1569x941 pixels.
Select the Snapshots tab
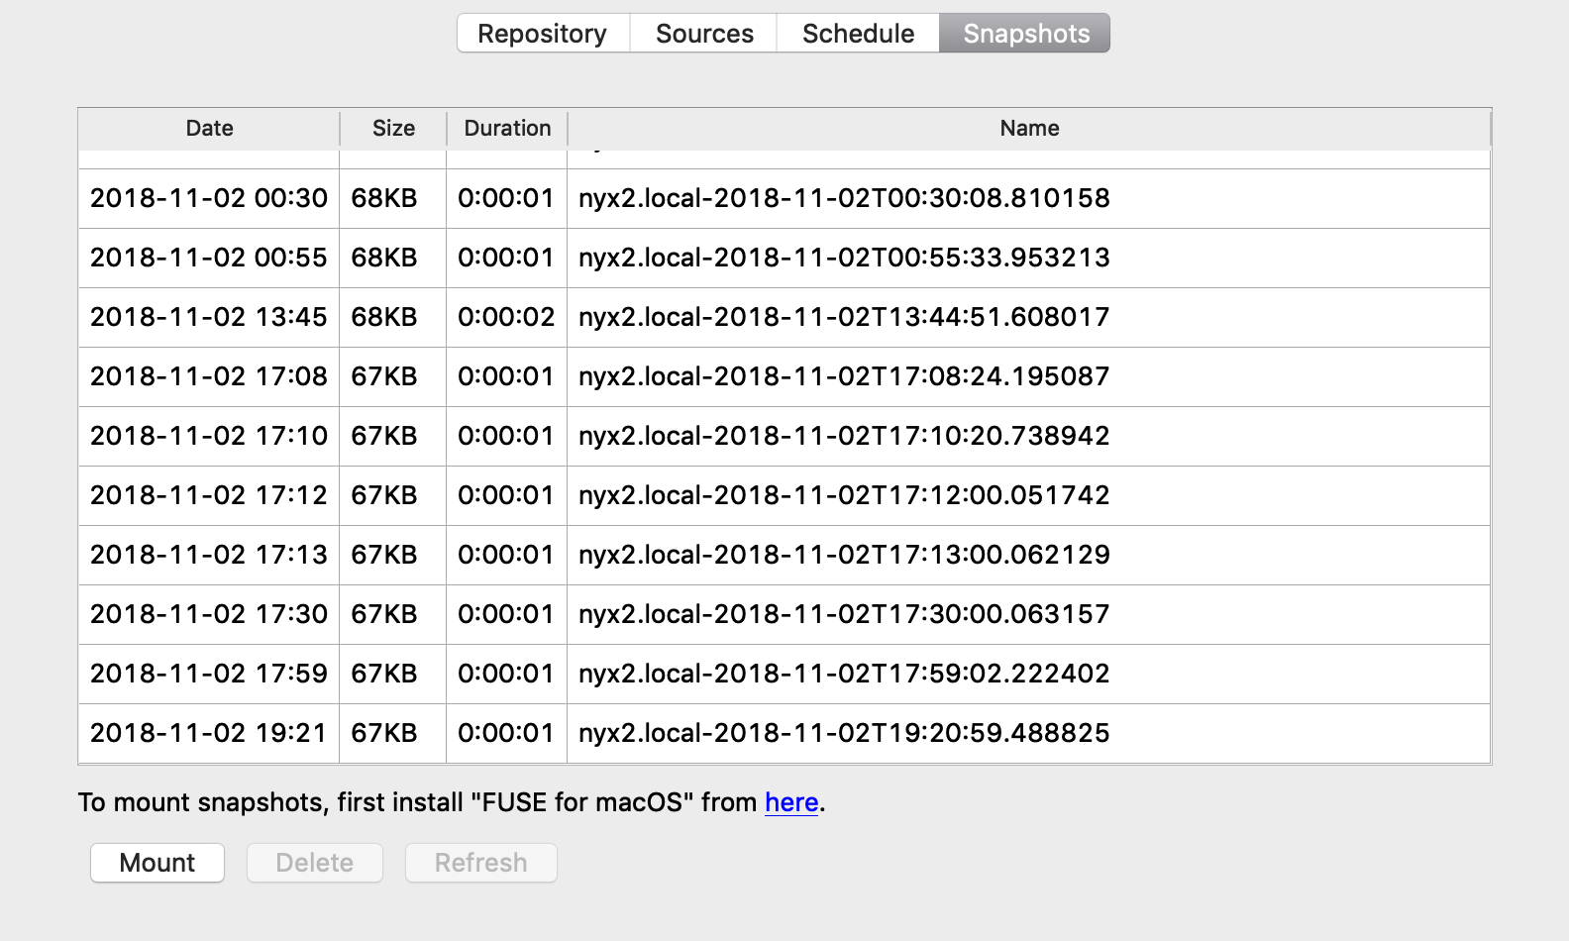click(x=1025, y=34)
